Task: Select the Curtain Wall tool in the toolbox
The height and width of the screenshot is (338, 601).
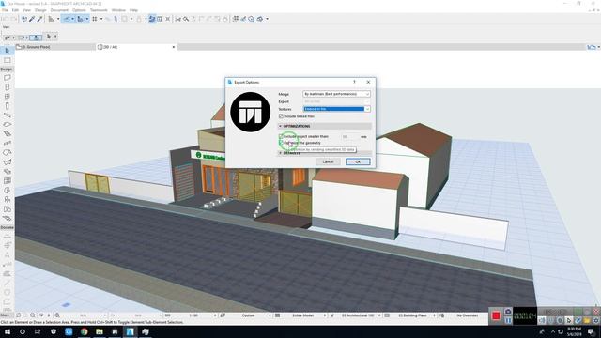Action: pyautogui.click(x=7, y=181)
